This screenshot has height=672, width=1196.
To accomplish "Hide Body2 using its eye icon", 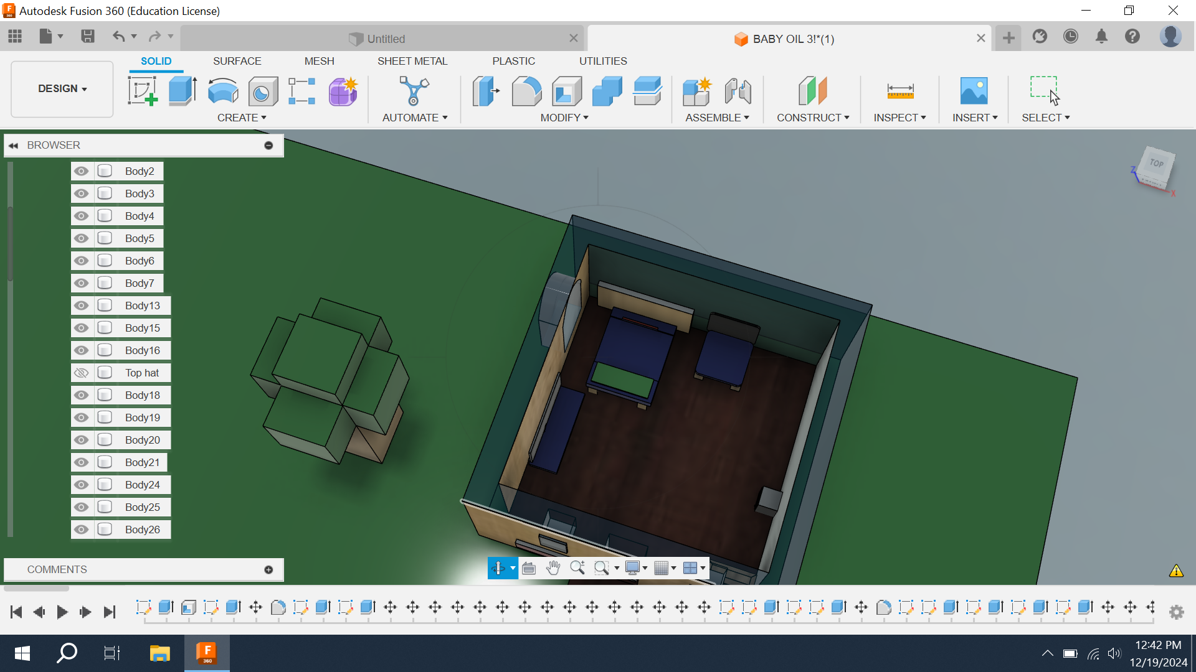I will [81, 171].
